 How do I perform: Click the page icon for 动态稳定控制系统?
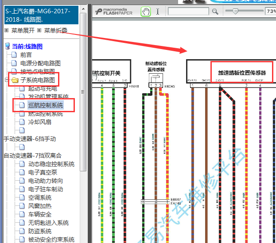point(22,164)
